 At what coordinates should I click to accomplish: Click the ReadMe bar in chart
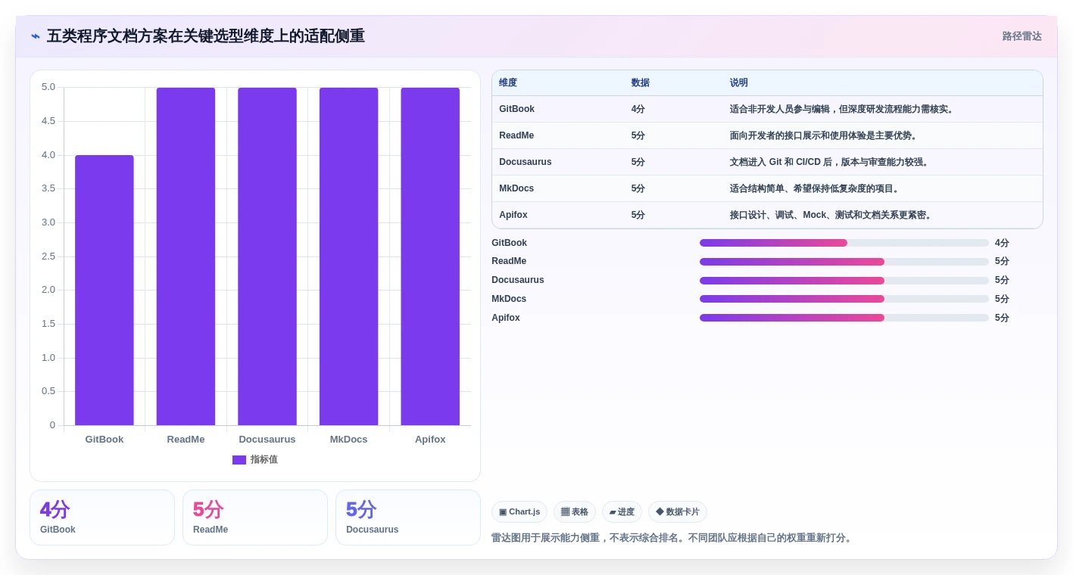coord(186,256)
